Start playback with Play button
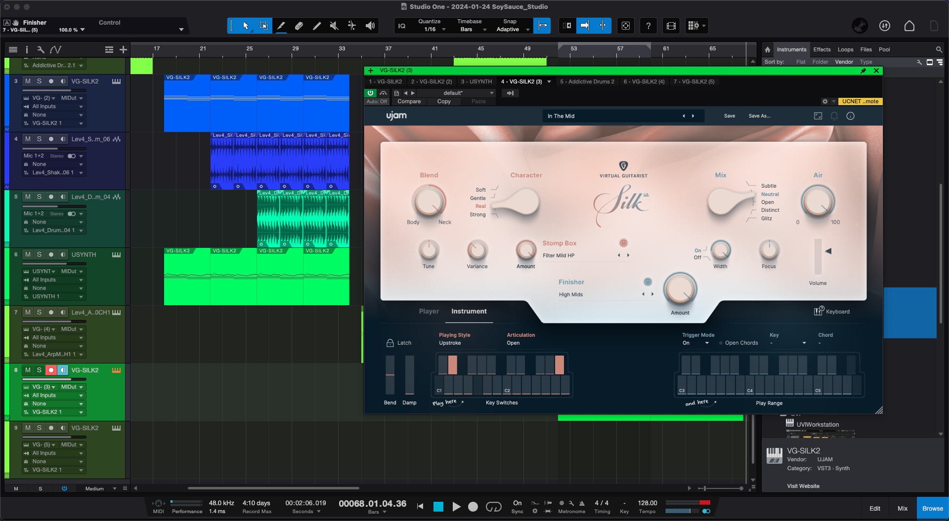 tap(456, 507)
